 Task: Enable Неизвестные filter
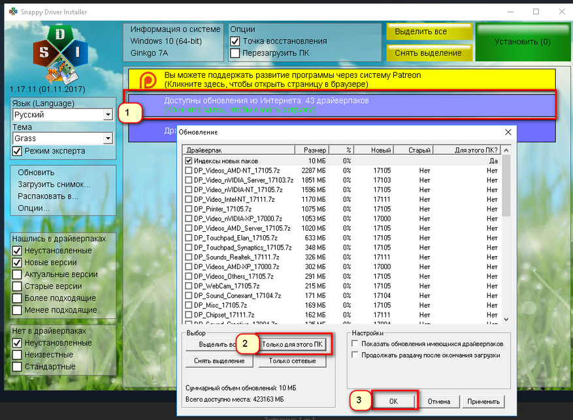coord(17,355)
